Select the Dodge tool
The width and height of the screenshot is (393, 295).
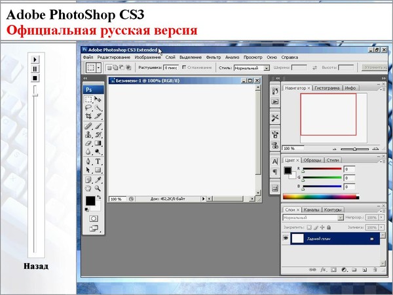(x=98, y=152)
